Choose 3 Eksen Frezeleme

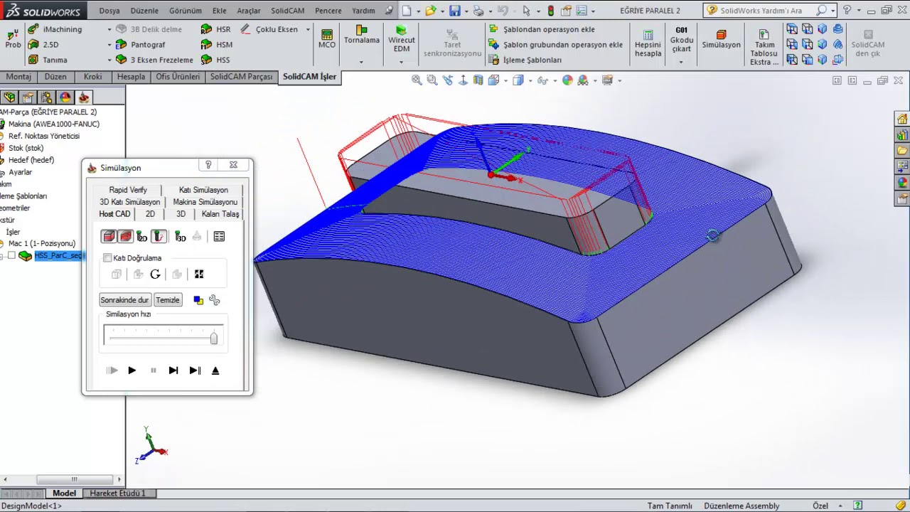tap(154, 60)
